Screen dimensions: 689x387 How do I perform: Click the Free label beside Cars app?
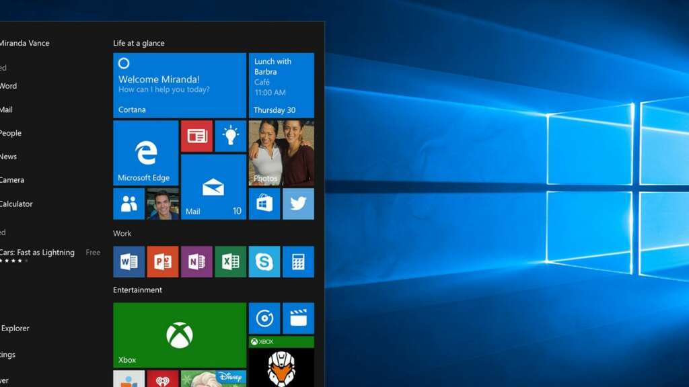pyautogui.click(x=93, y=253)
